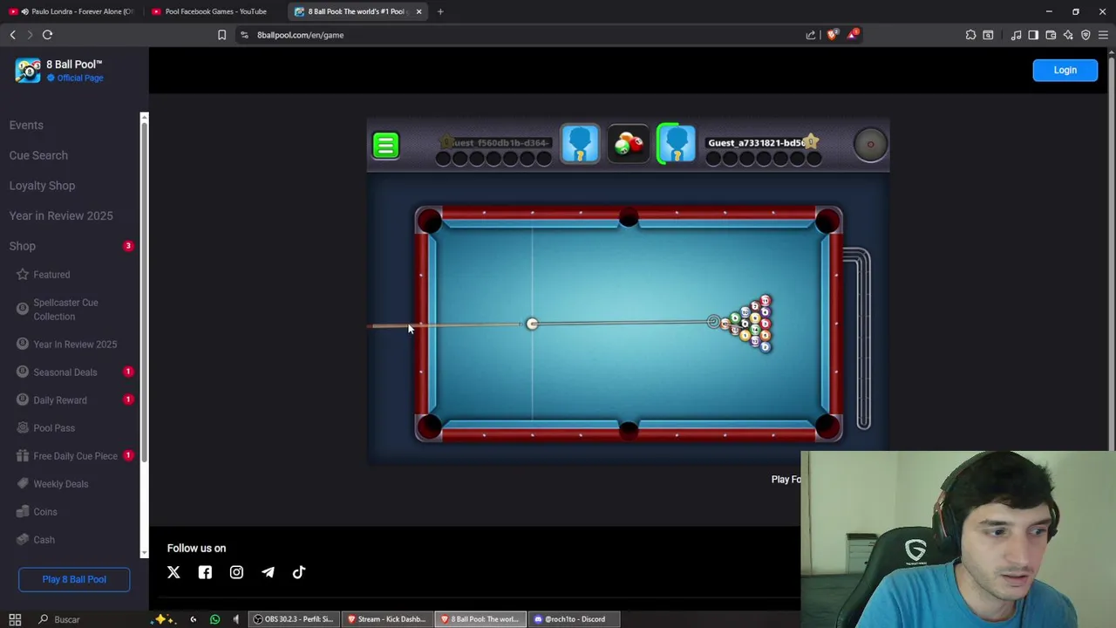Viewport: 1116px width, 628px height.
Task: Open Pool Pass shop item
Action: tap(54, 428)
